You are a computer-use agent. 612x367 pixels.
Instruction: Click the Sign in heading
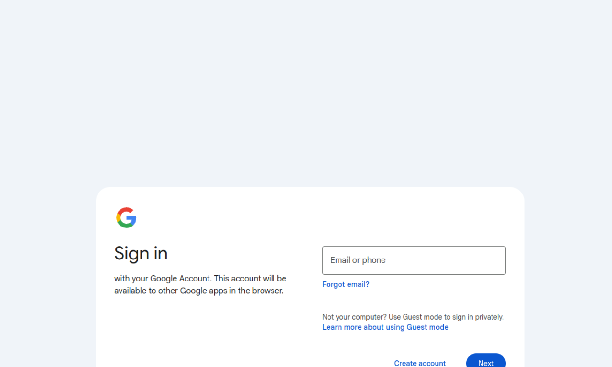tap(141, 253)
